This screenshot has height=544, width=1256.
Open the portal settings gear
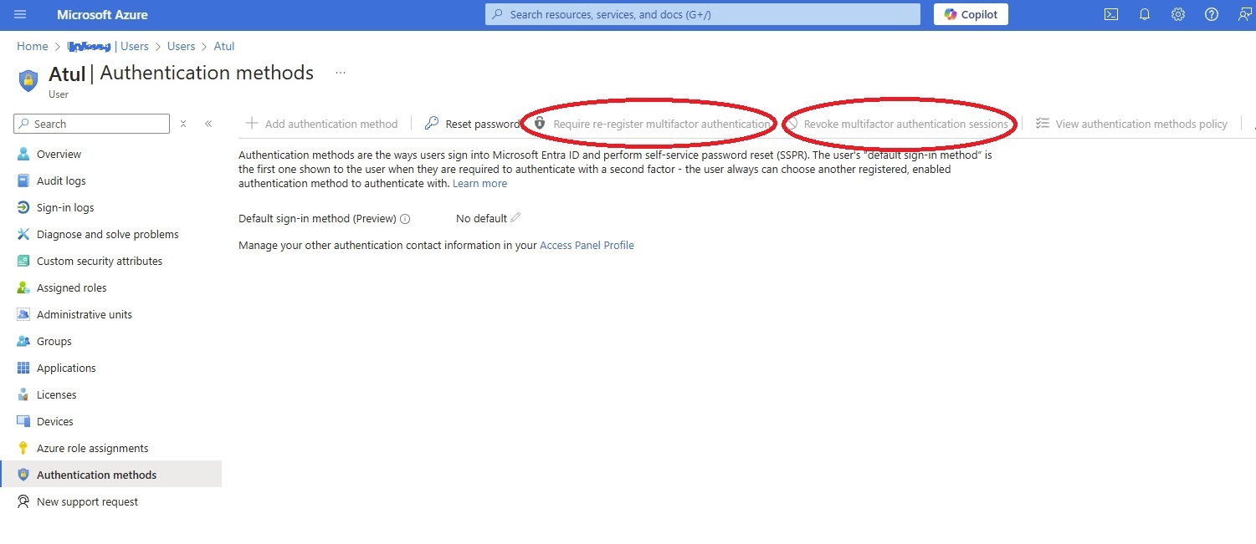click(1178, 14)
